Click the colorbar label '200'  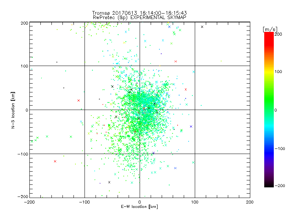[x=278, y=34]
